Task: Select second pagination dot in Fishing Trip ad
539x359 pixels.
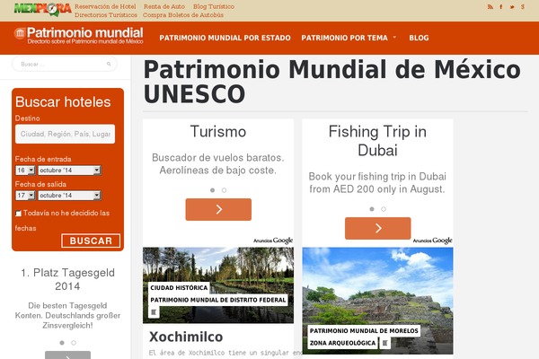Action: coord(384,209)
